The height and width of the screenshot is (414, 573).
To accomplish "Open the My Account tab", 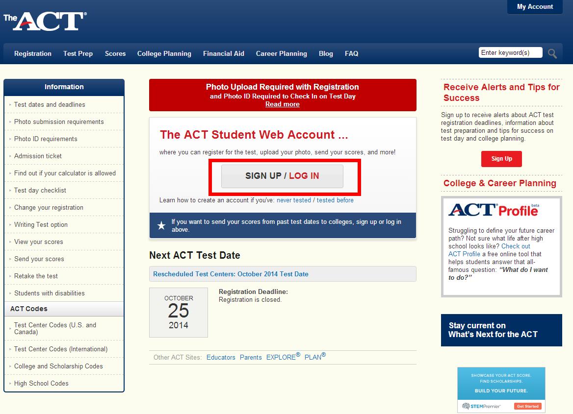I will click(535, 6).
